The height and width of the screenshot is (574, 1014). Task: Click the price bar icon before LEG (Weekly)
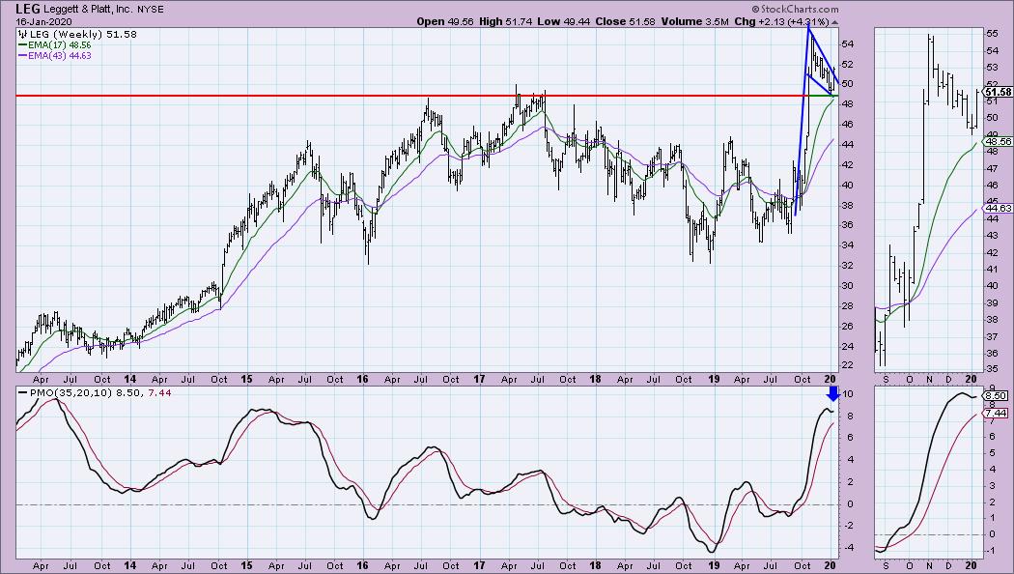(x=22, y=34)
